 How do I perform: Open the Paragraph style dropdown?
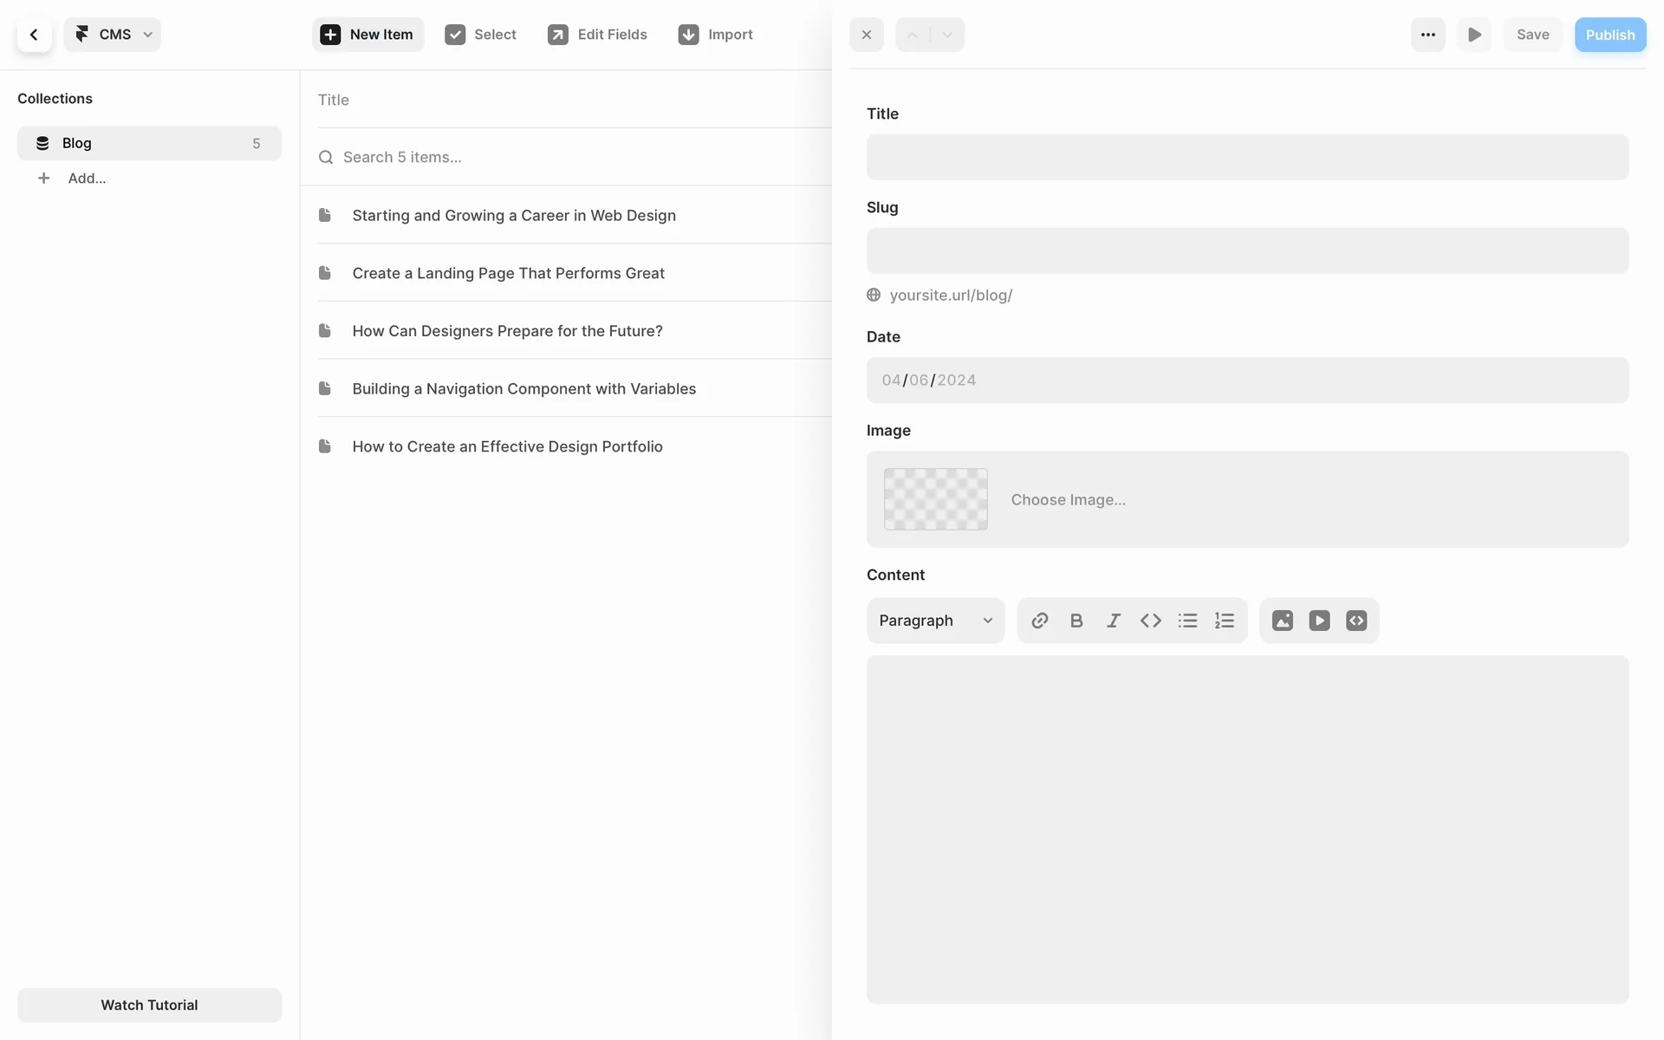click(x=935, y=621)
